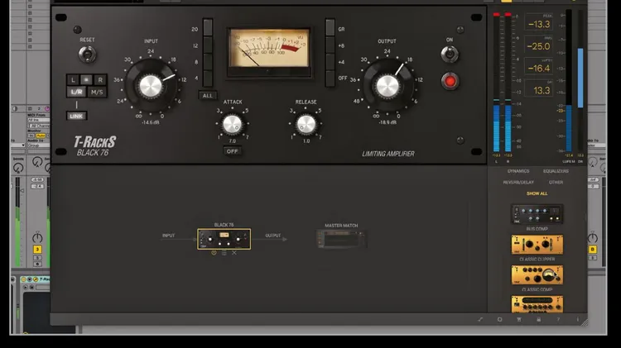The width and height of the screenshot is (621, 348).
Task: Select the L channel button
Action: click(x=73, y=80)
